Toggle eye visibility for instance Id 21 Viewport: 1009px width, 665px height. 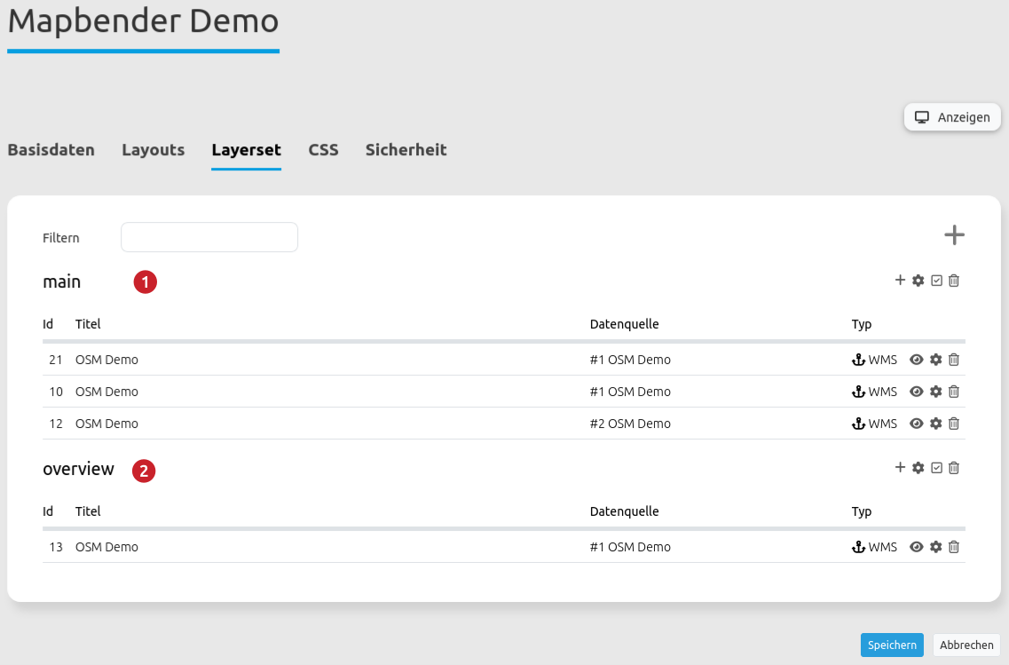917,360
